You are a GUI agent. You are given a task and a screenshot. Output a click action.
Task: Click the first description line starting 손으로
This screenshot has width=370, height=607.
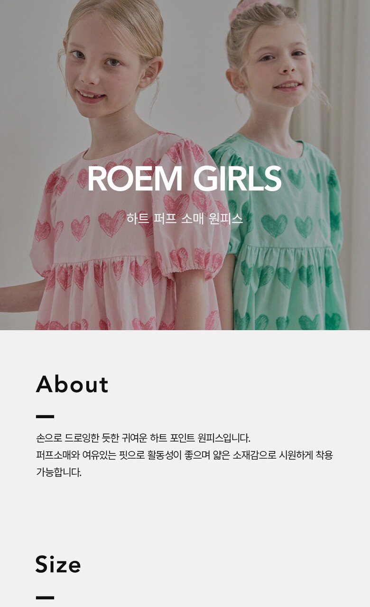[143, 437]
